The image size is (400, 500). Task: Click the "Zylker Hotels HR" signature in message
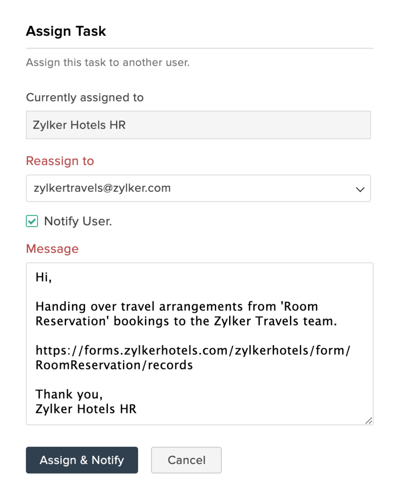[86, 409]
